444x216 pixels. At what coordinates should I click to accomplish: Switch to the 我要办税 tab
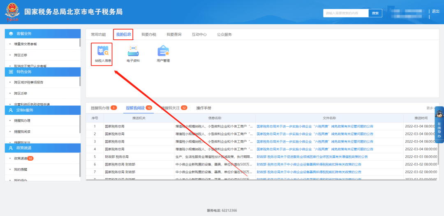point(148,34)
